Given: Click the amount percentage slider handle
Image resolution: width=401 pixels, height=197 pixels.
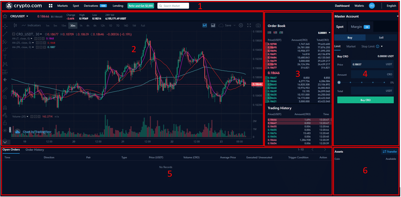Looking at the screenshot, I should pyautogui.click(x=339, y=82).
